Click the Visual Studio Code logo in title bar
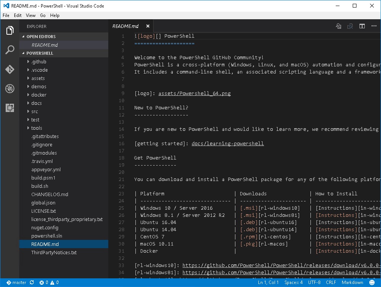Screen dimensions: 381x287 6,6
